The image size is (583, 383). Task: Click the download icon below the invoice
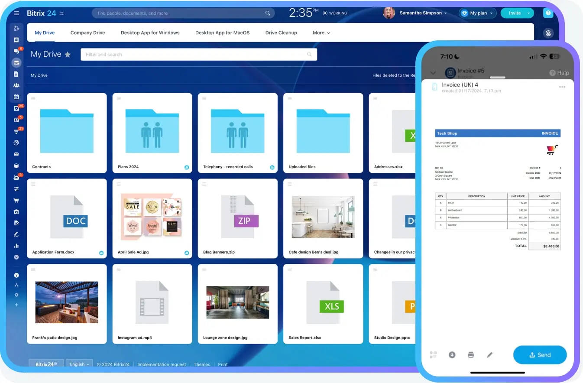tap(452, 355)
